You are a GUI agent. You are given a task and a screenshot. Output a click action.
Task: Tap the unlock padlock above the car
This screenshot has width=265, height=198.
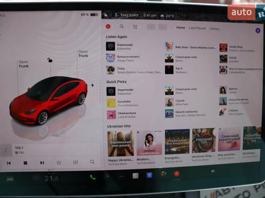pyautogui.click(x=50, y=60)
